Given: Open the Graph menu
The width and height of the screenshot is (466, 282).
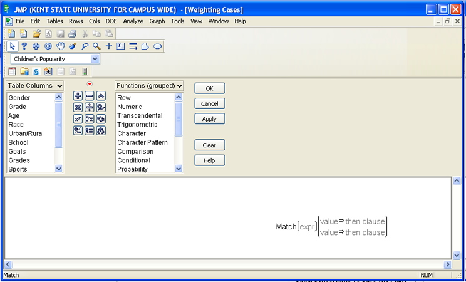Looking at the screenshot, I should pos(157,21).
